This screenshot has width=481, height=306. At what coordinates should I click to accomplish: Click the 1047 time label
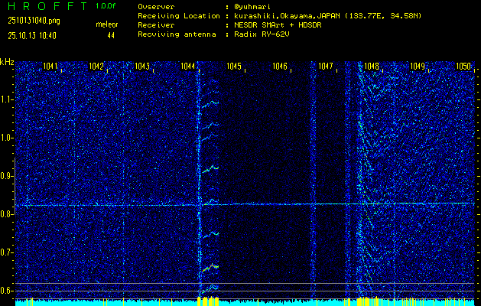click(x=326, y=66)
